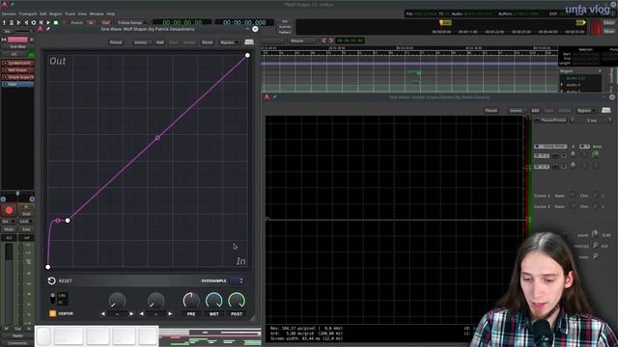Click the Add preset button in Wolf Shaper
This screenshot has height=347, width=618.
coord(160,42)
